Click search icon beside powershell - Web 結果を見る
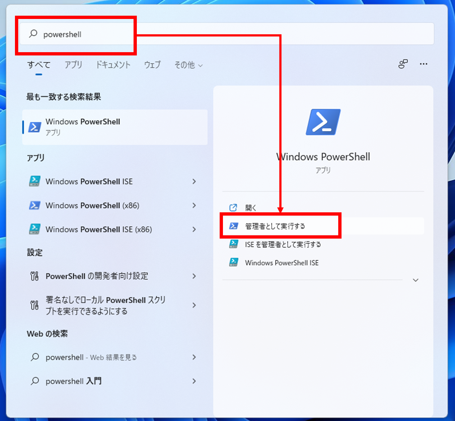The image size is (455, 421). click(35, 357)
